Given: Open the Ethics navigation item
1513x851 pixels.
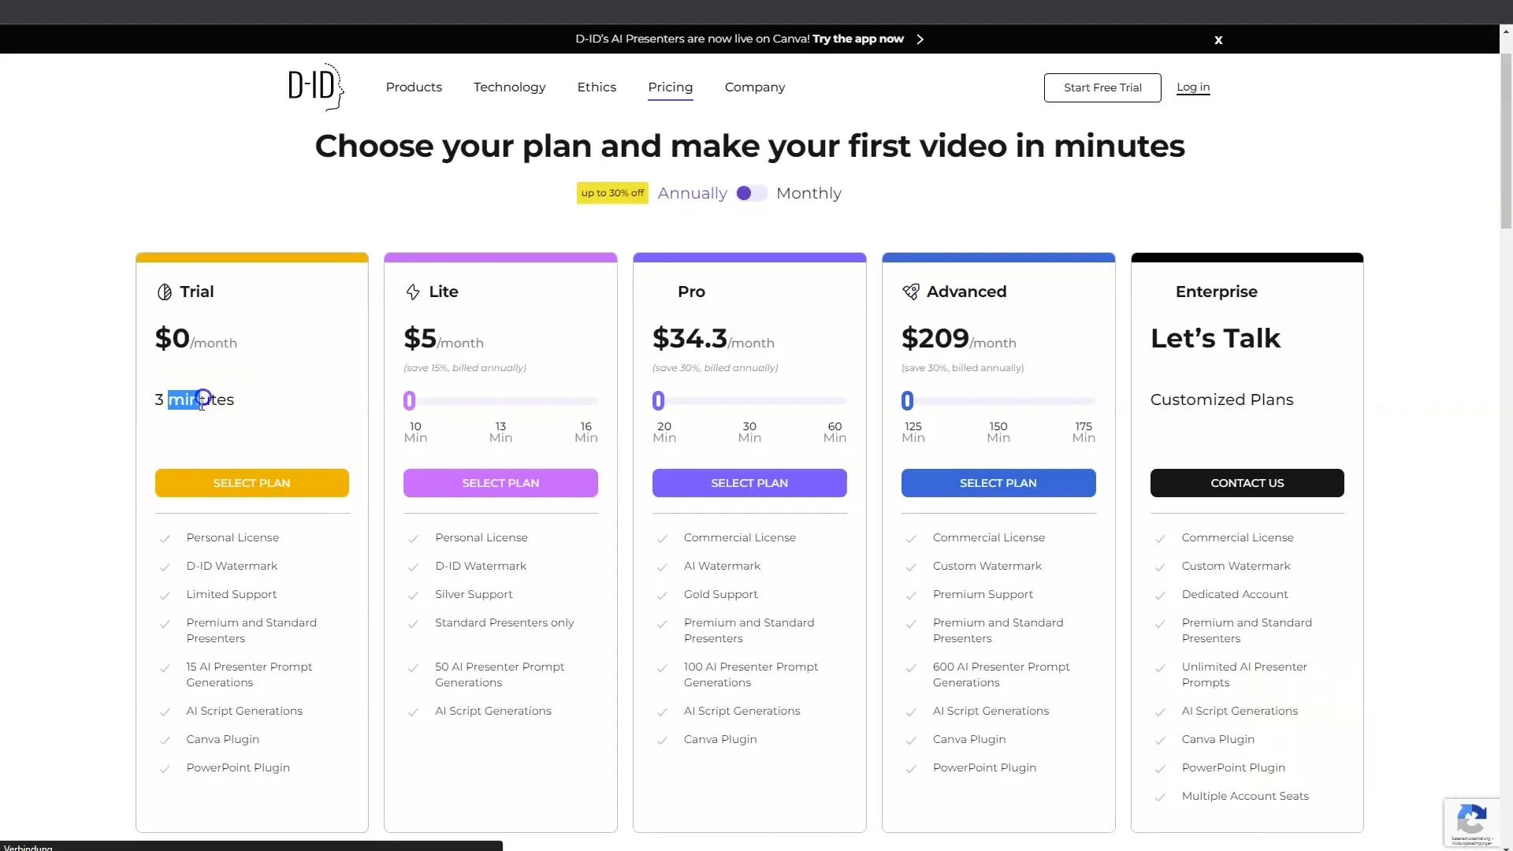Looking at the screenshot, I should coord(597,87).
